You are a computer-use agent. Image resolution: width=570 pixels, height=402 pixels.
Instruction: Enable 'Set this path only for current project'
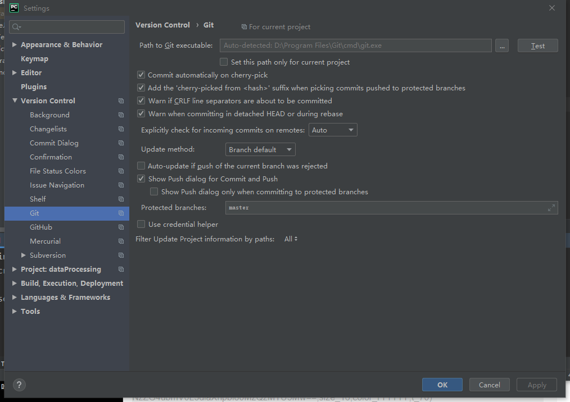[224, 62]
